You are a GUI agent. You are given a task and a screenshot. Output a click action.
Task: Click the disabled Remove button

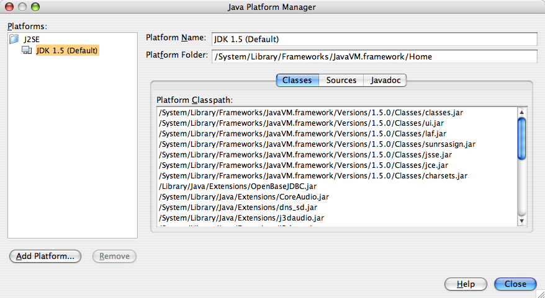(114, 256)
